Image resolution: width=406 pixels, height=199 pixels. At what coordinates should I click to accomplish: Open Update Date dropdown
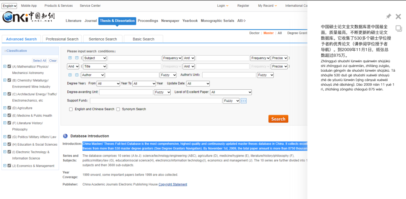pyautogui.click(x=198, y=84)
